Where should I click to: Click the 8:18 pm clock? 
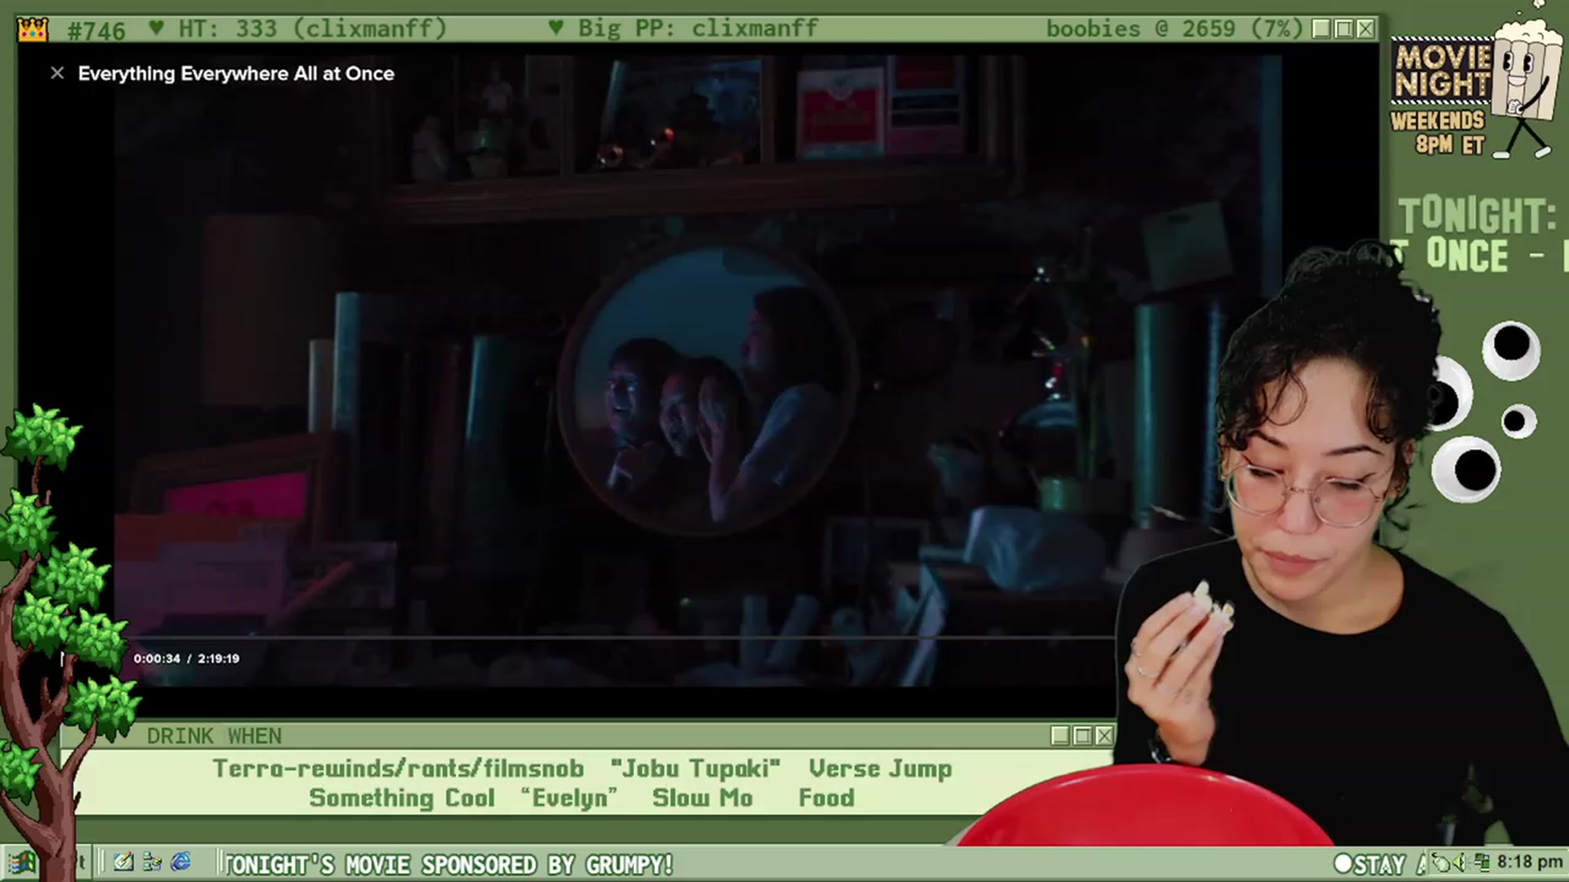(1530, 862)
